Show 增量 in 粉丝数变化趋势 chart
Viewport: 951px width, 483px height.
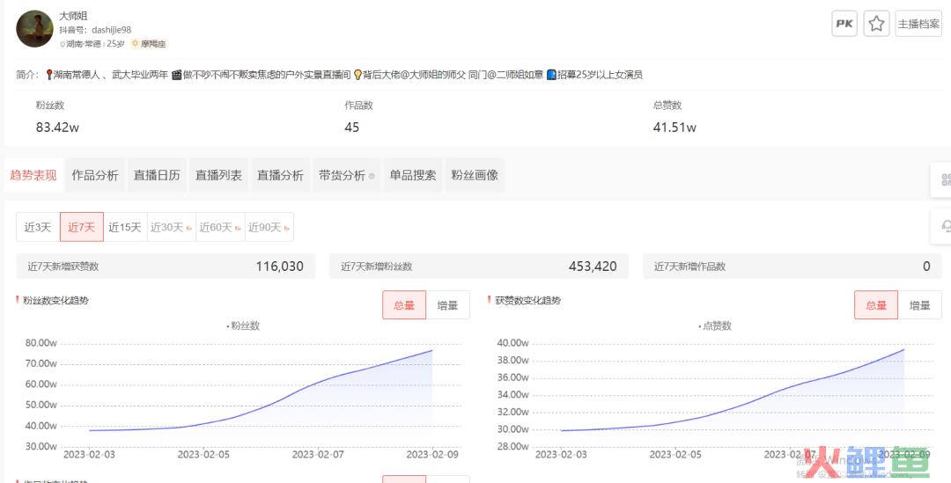pos(447,304)
